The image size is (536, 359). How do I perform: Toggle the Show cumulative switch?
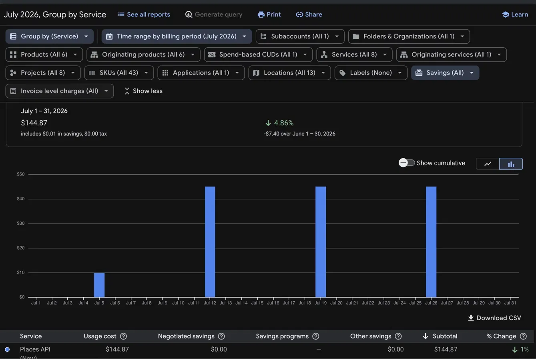pyautogui.click(x=407, y=163)
